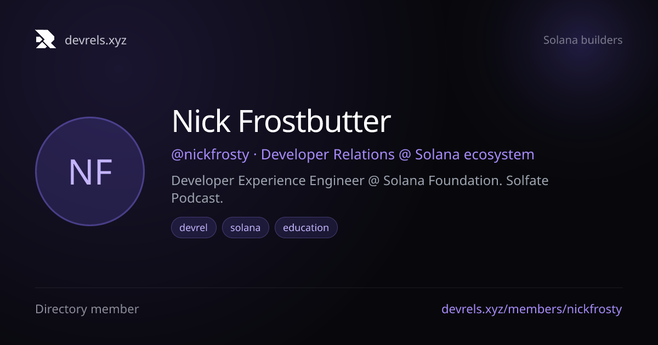Click the word Frostbutter in heading
This screenshot has width=658, height=345.
tap(314, 122)
